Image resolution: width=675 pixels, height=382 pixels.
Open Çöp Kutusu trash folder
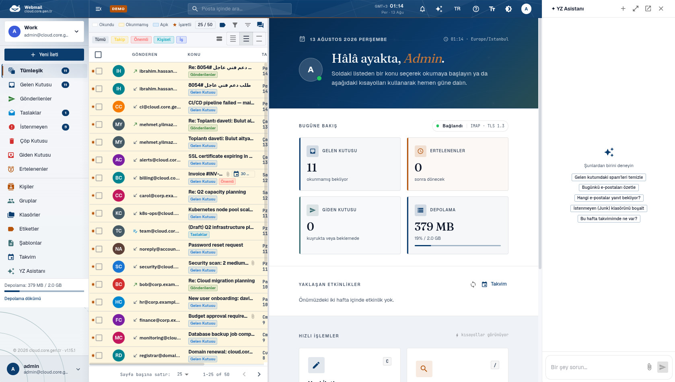click(x=44, y=141)
